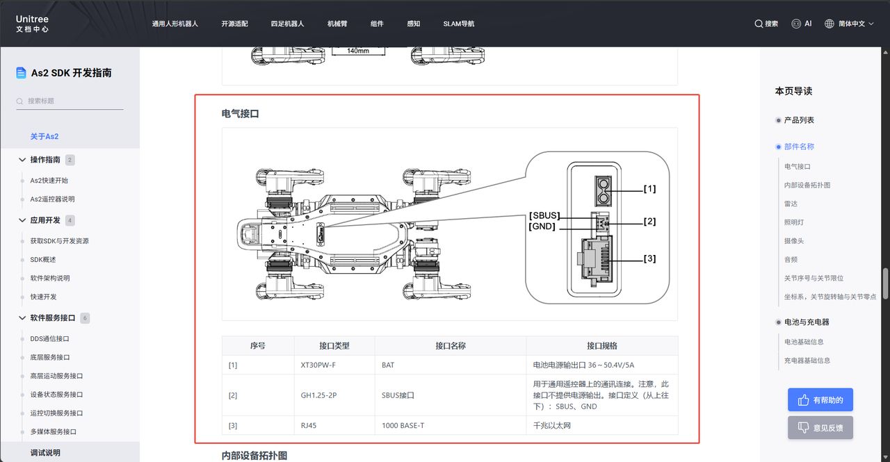Open 获取SDK与开发资源 page

coord(59,241)
